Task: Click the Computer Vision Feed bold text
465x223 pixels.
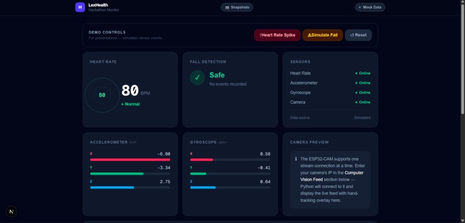Action: 331,176
